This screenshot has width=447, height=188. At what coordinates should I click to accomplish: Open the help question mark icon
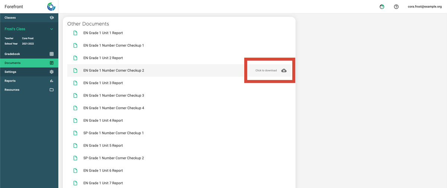[x=396, y=7]
